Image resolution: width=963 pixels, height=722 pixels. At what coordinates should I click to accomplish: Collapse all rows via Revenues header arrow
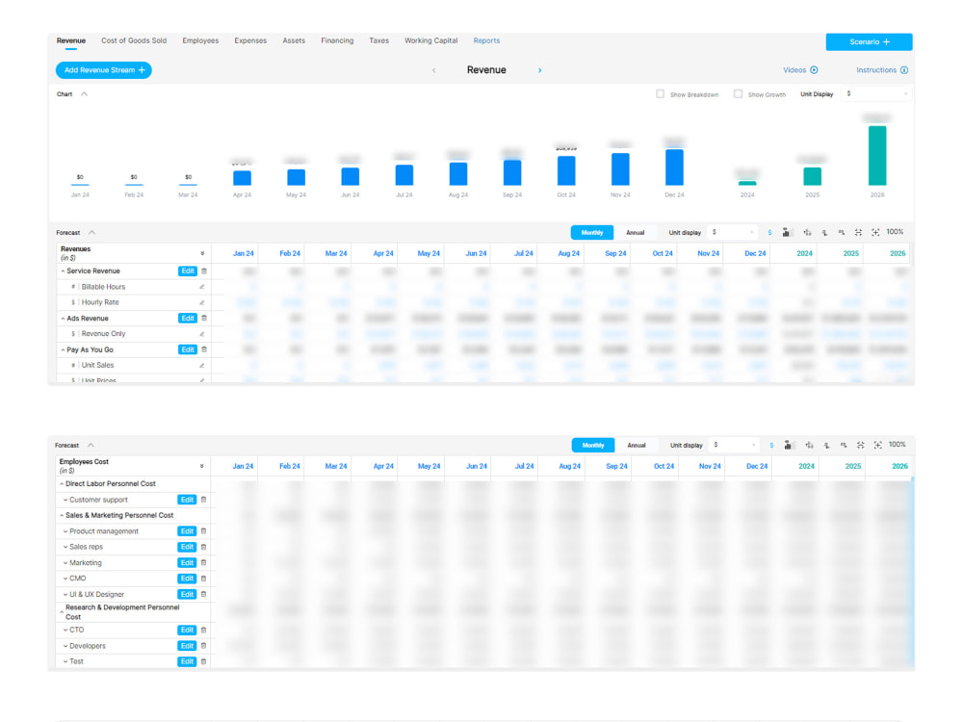(x=202, y=253)
